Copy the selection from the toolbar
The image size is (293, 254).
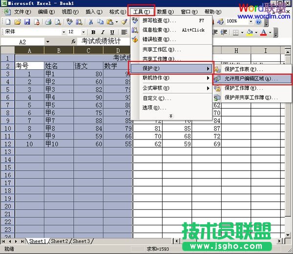click(100, 22)
